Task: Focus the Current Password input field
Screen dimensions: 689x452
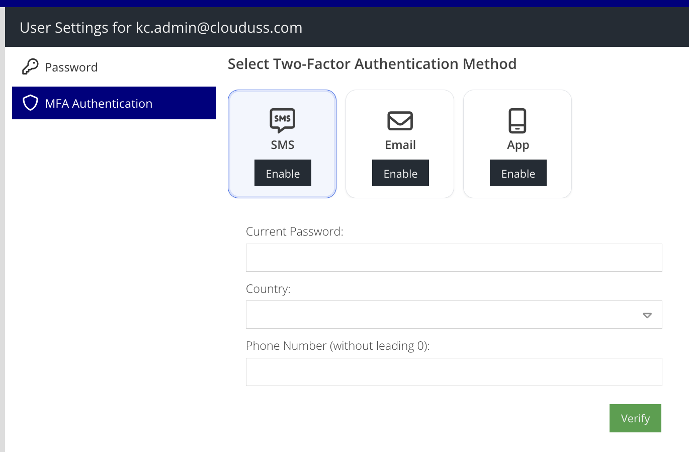Action: click(x=454, y=258)
